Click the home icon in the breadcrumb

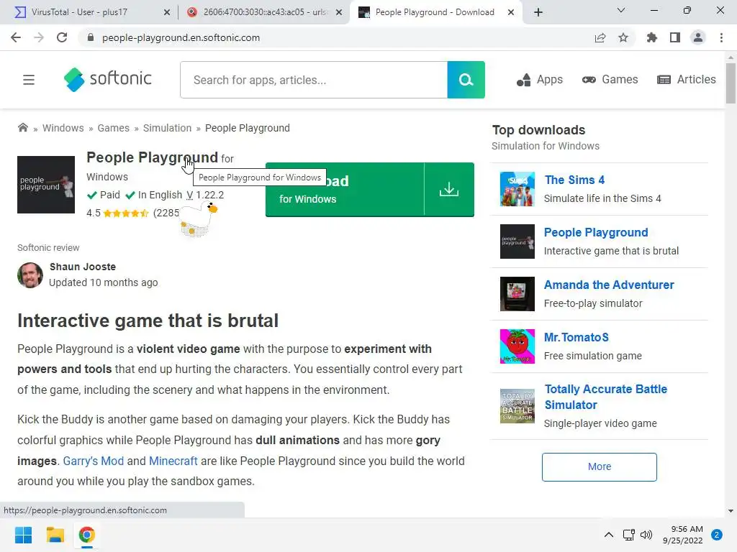click(22, 128)
